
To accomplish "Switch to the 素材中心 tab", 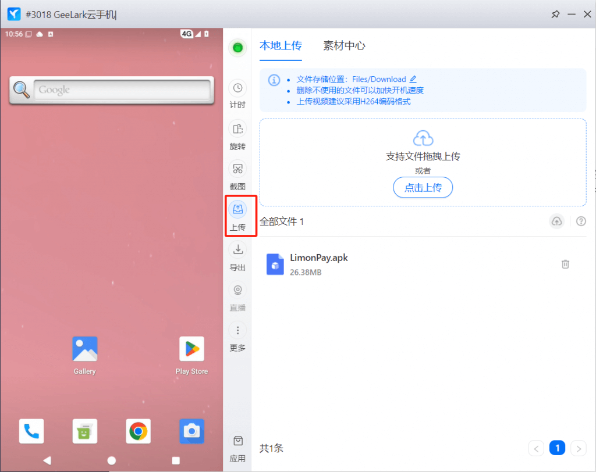I will (x=344, y=46).
